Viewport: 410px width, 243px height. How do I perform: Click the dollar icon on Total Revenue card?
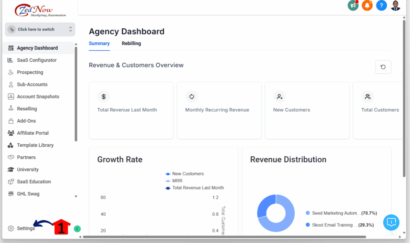(x=104, y=97)
